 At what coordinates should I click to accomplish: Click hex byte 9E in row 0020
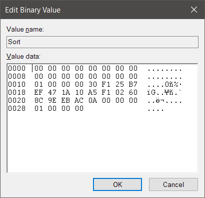click(52, 100)
